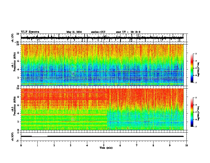Click the ch.2 colorbar "log(PSD)" unit label
Image resolution: width=210 pixels, height=163 pixels.
(x=199, y=113)
